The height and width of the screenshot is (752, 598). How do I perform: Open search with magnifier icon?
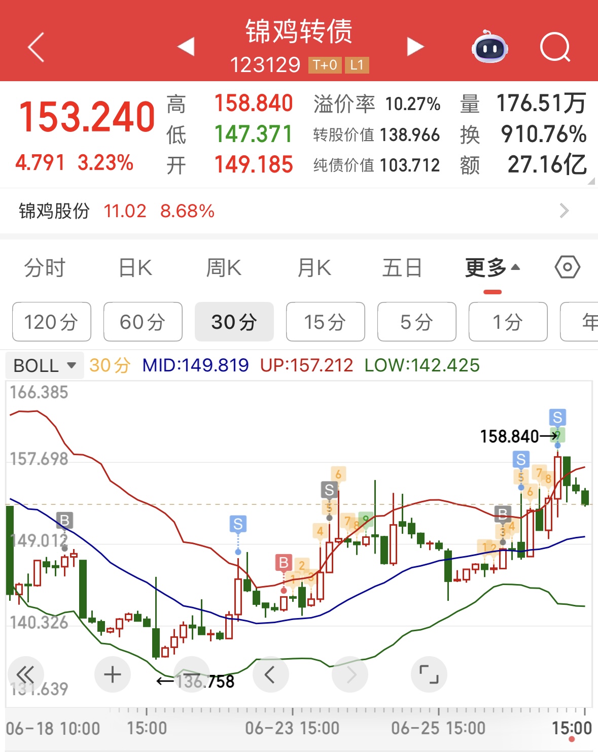pos(555,47)
